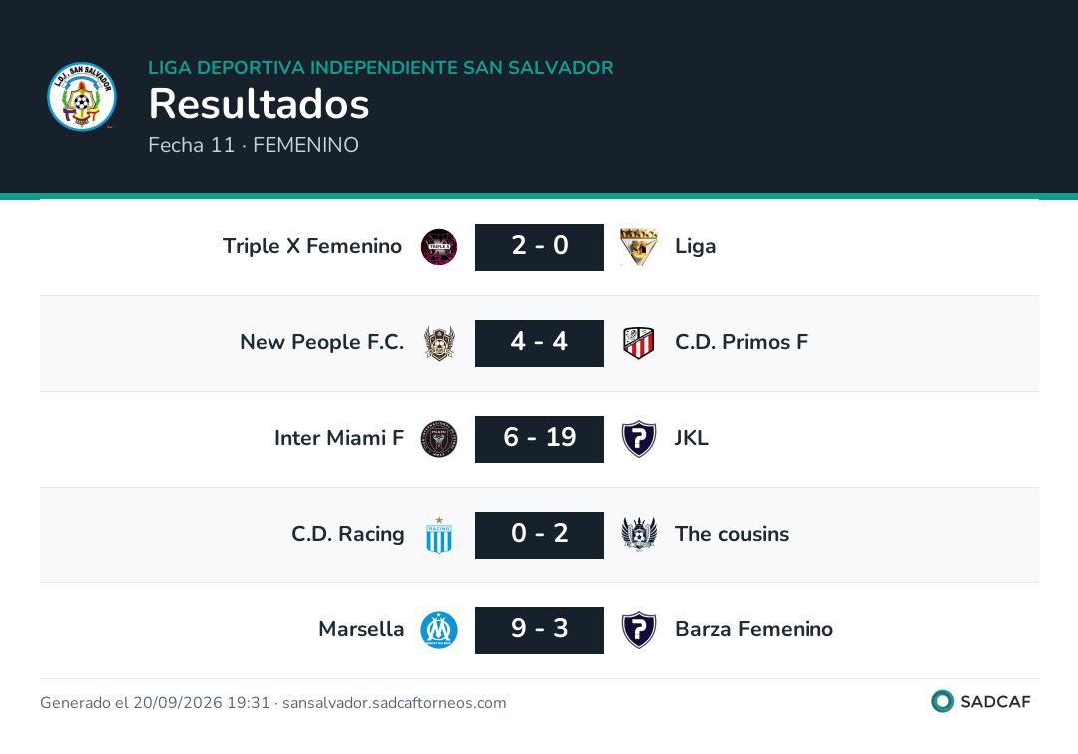Click the C.D. Racing striped crest
Image resolution: width=1078 pixels, height=754 pixels.
439,535
